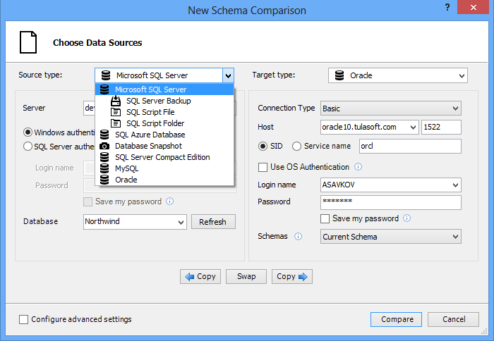Click info icon beside source Save my password
494x341 pixels.
point(170,201)
